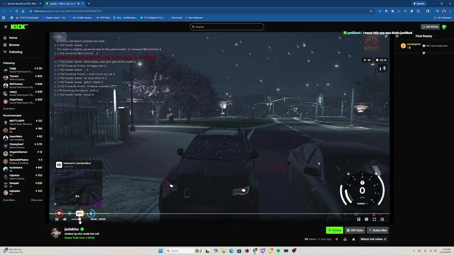Image resolution: width=454 pixels, height=255 pixels.
Task: Open hyubsama recommended channel
Action: tap(23, 169)
